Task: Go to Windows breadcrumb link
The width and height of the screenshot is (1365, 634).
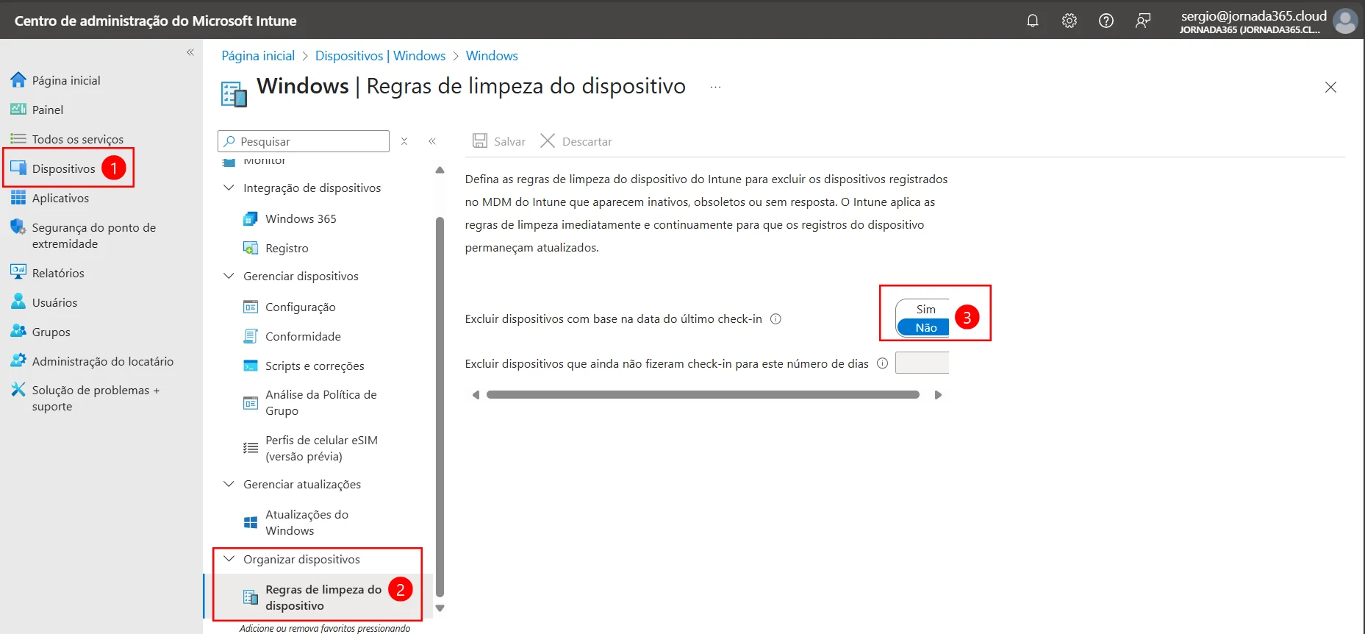Action: [492, 56]
